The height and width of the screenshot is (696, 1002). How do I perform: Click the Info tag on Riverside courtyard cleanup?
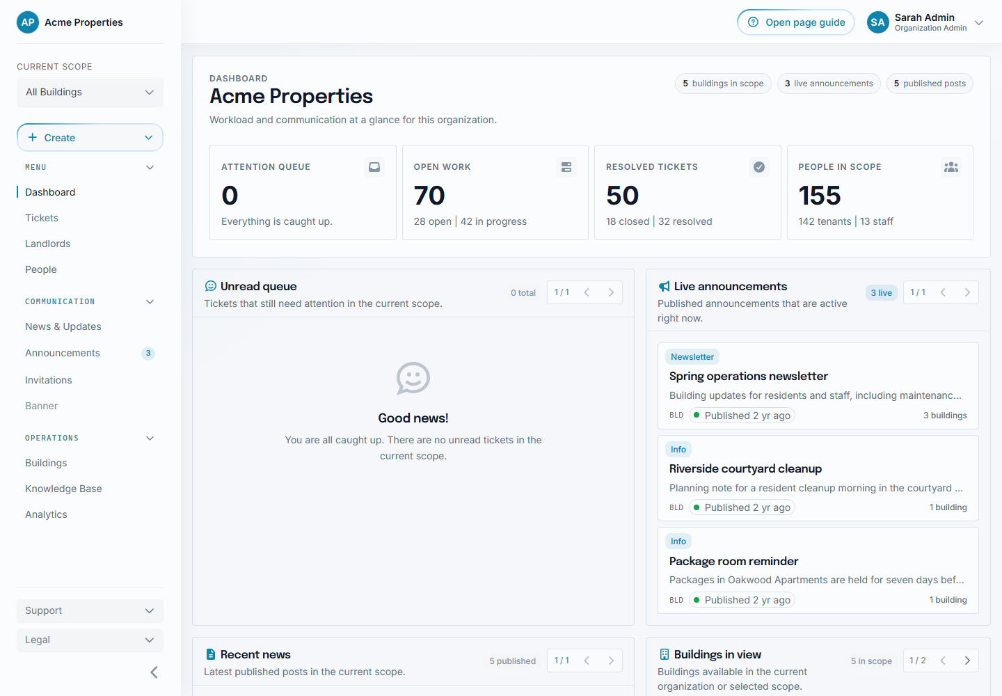click(678, 450)
